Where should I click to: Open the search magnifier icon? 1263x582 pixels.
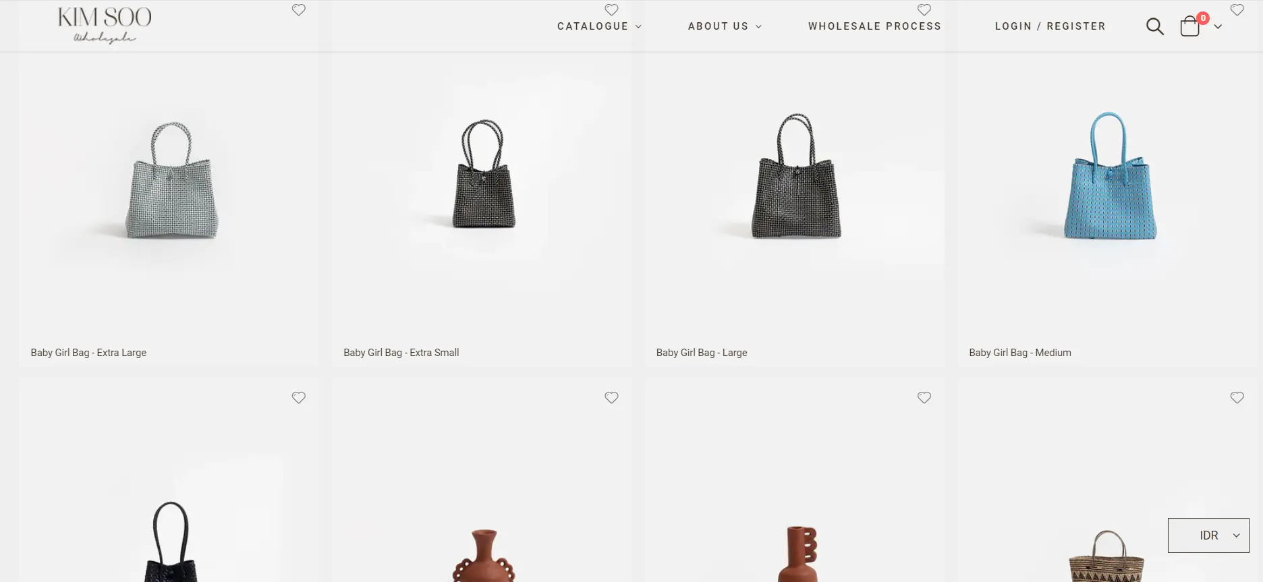coord(1154,26)
